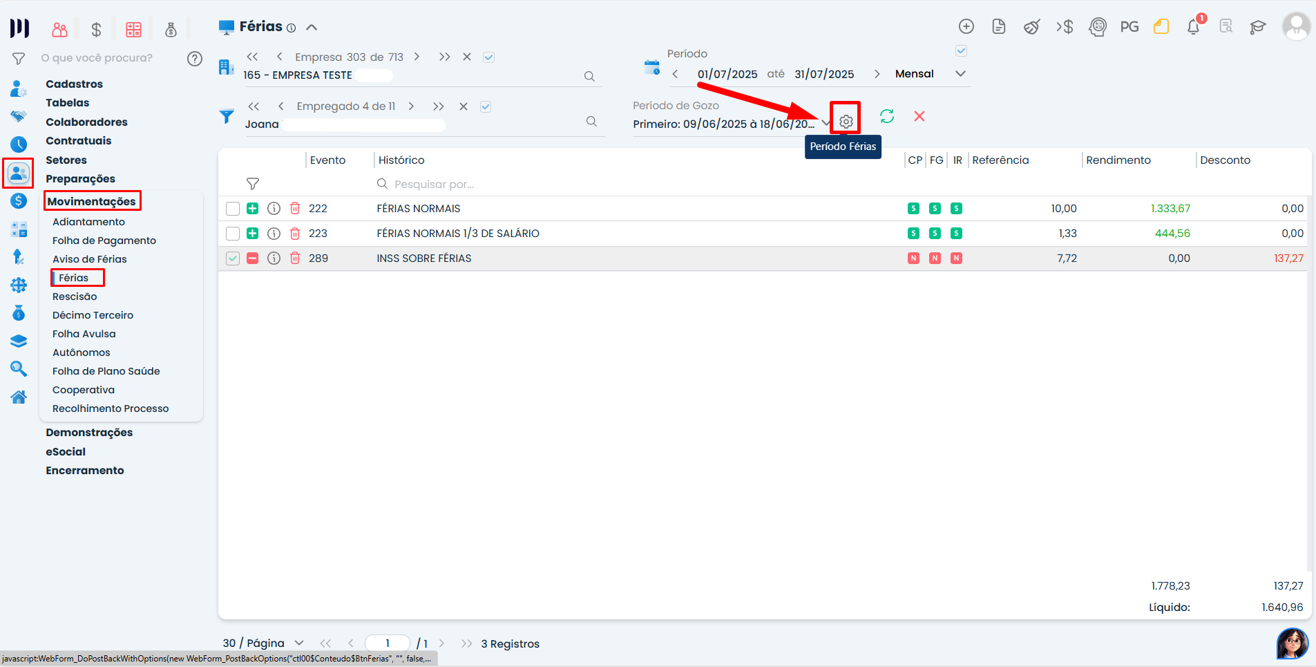Image resolution: width=1316 pixels, height=667 pixels.
Task: Open the notifications bell icon
Action: point(1193,27)
